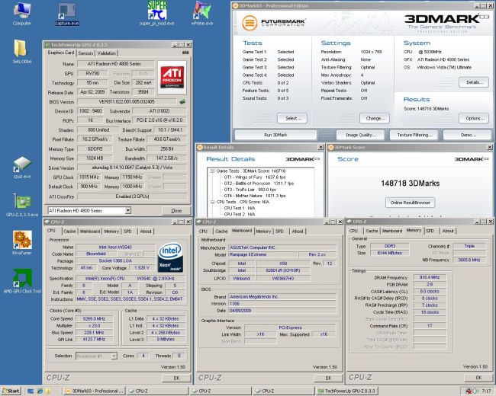This screenshot has height=396, width=496.
Task: Open the Online ResultBrowser button
Action: click(x=410, y=203)
